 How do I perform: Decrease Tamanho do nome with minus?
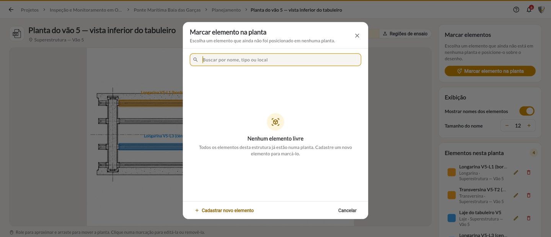[507, 126]
